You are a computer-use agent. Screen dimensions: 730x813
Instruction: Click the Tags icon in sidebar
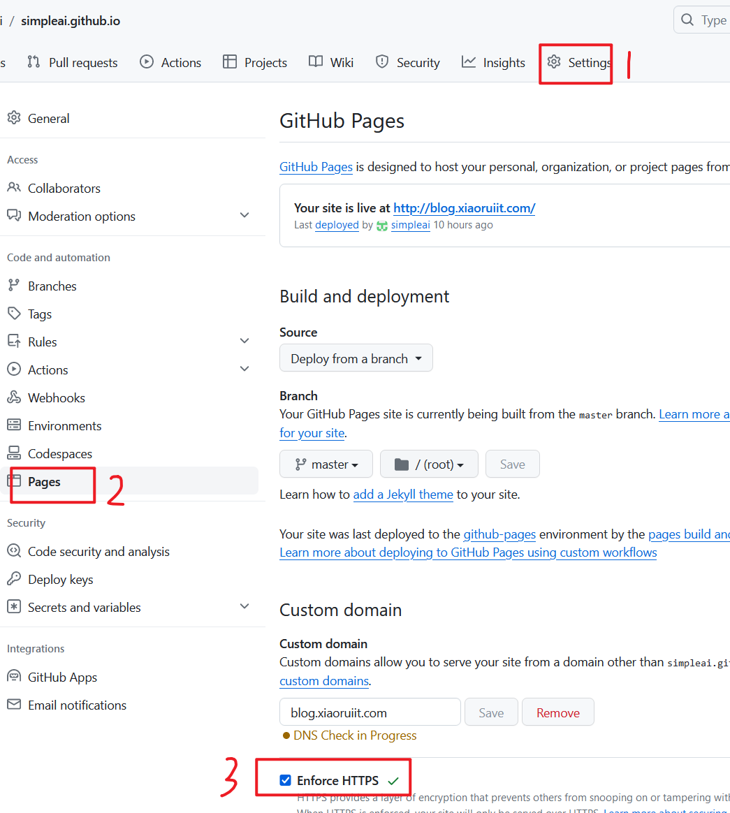coord(14,314)
